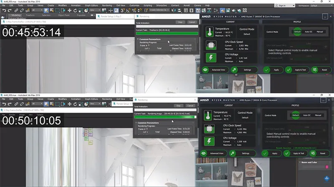Open Select by Name in the upper toolbar
334x187 pixels.
pyautogui.click(x=52, y=10)
